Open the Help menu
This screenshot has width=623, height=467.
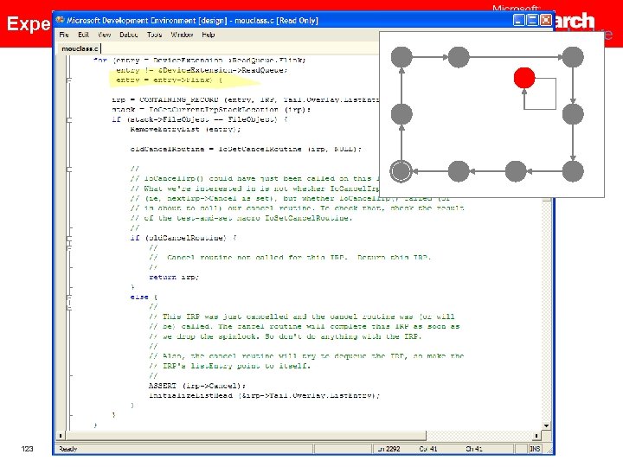[209, 35]
